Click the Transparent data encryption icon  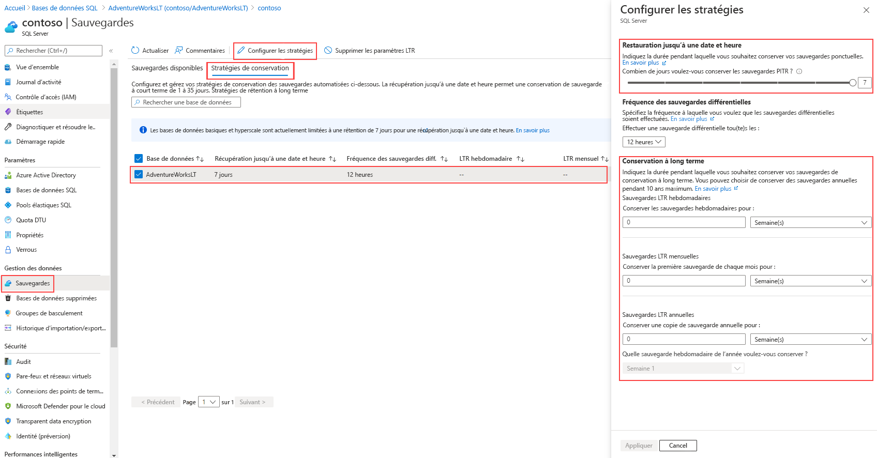[x=8, y=421]
